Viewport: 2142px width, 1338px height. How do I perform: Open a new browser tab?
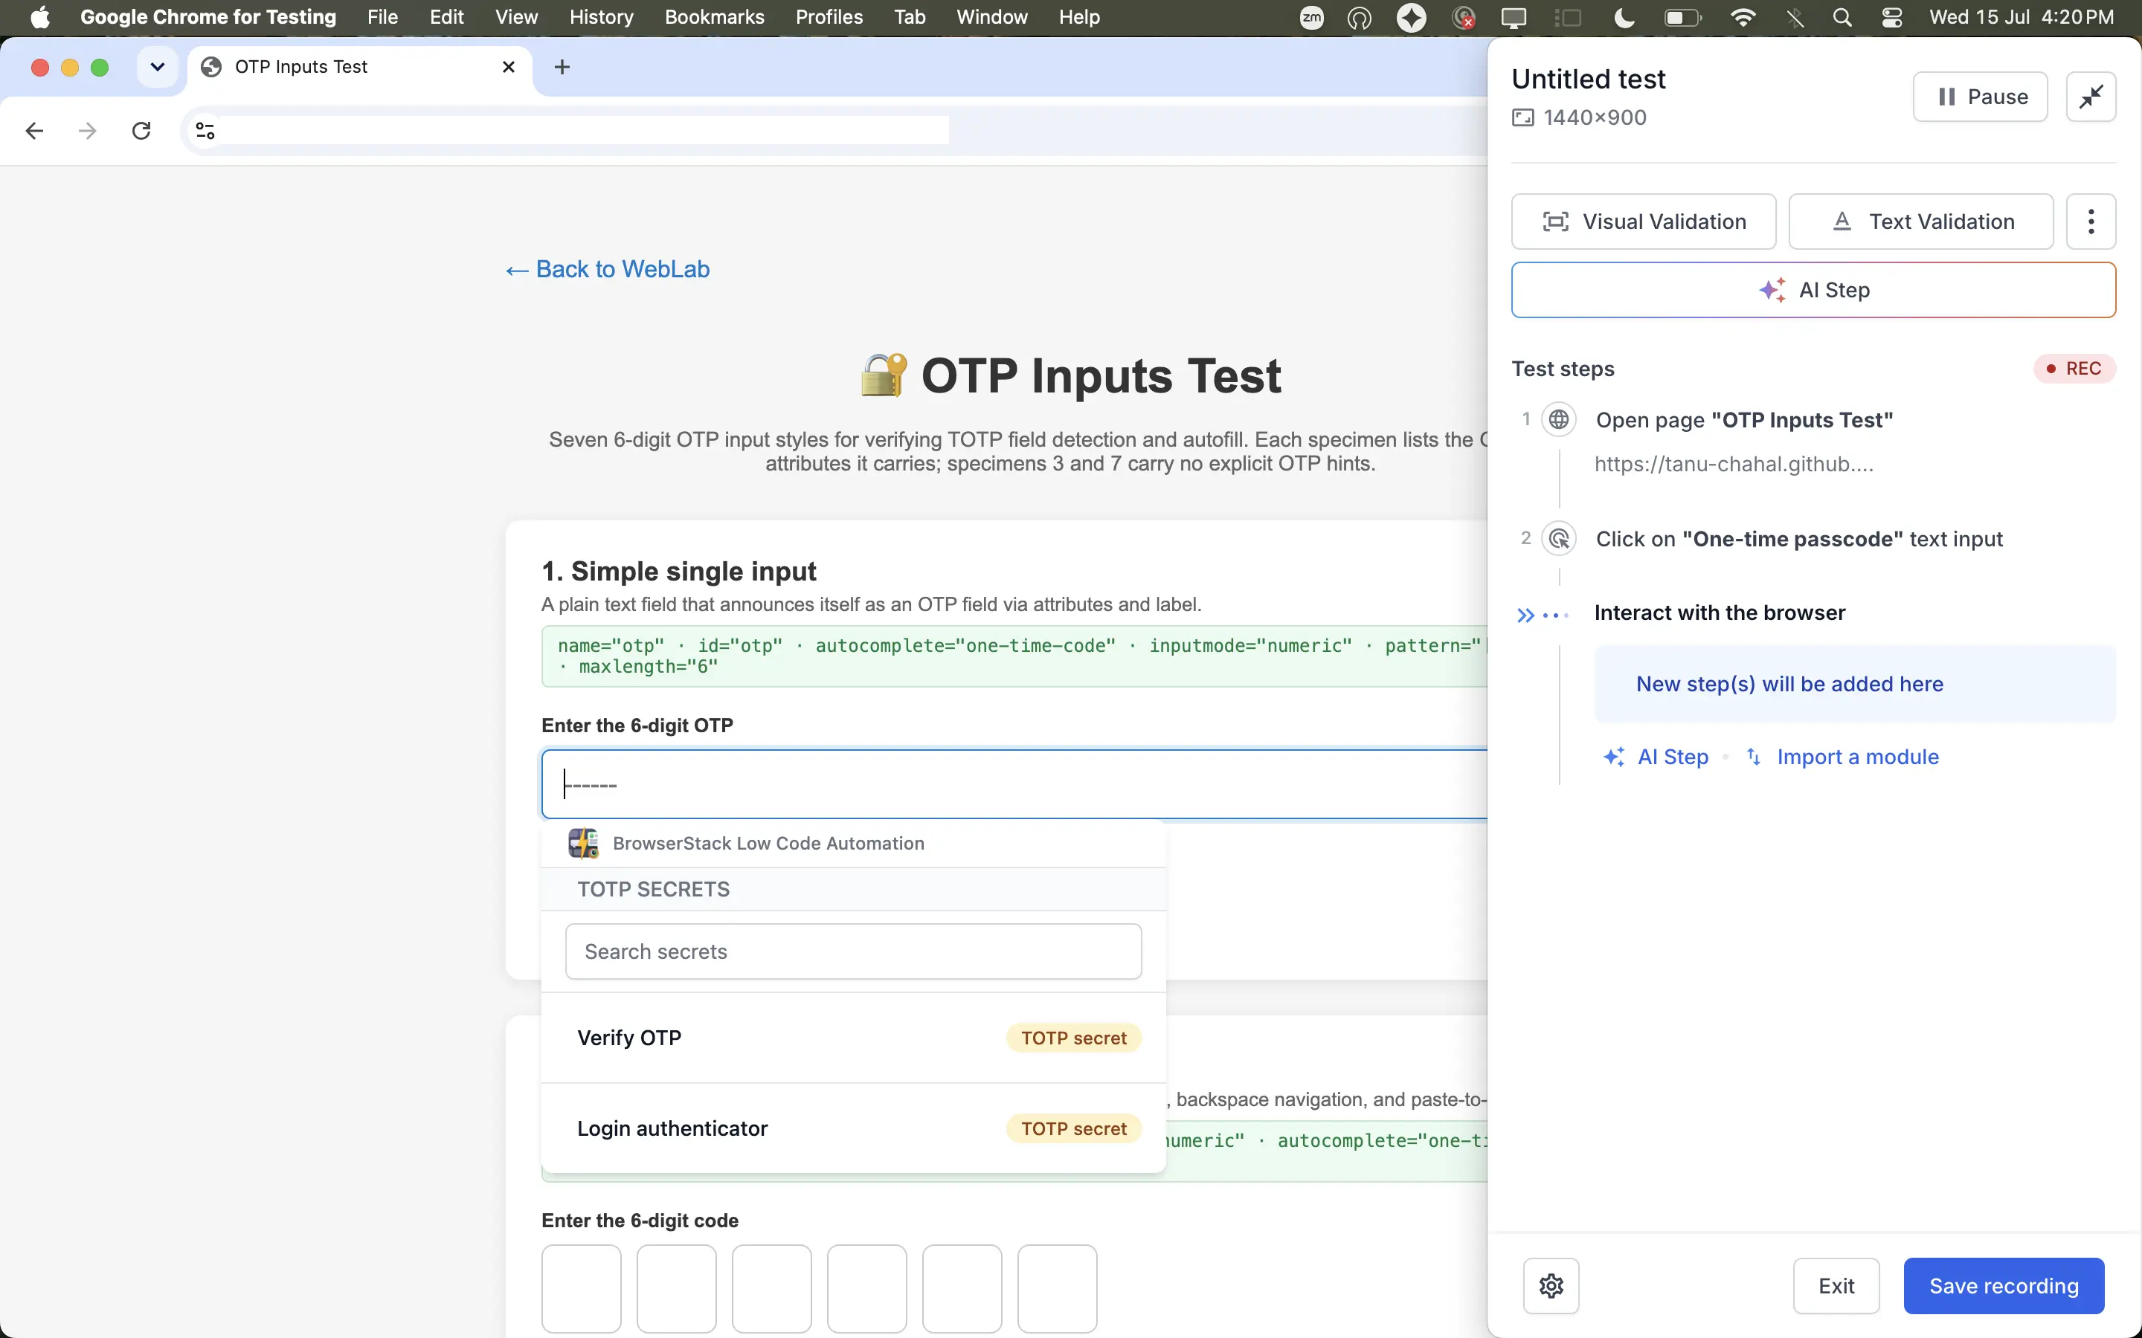(562, 66)
